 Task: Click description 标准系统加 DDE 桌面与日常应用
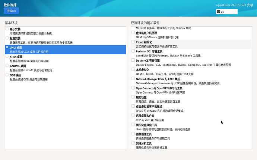(x=29, y=79)
